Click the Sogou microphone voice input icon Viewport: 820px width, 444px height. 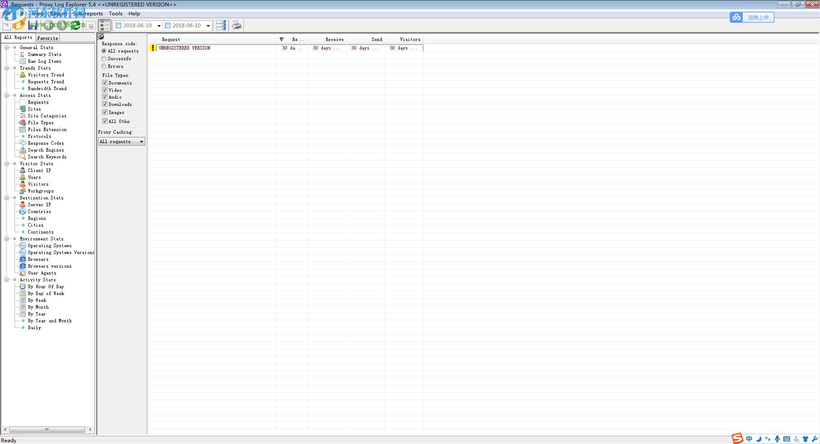tap(777, 439)
